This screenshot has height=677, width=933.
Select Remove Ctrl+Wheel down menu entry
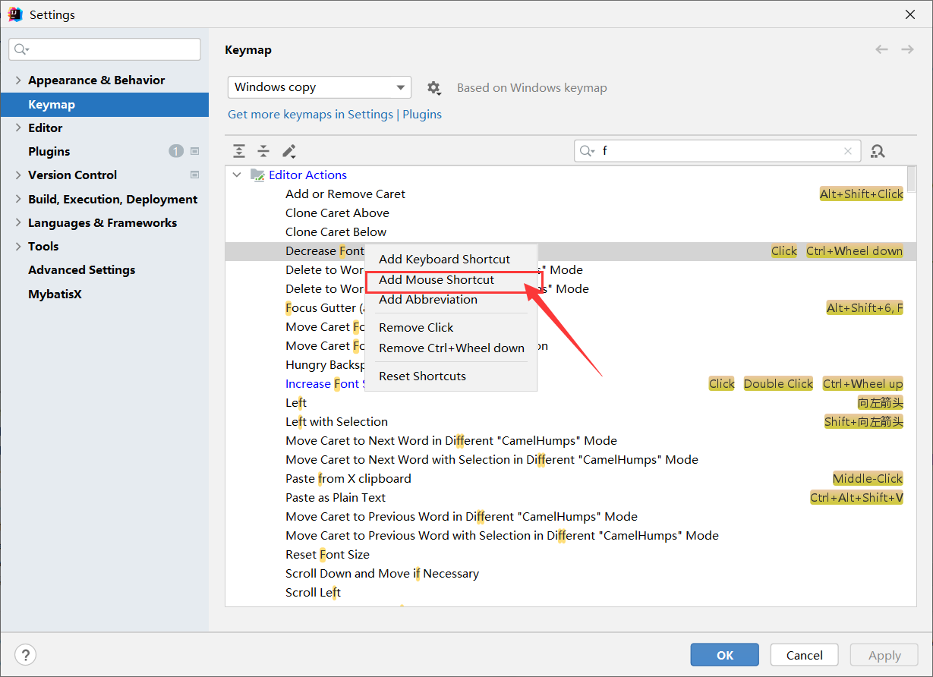click(452, 348)
